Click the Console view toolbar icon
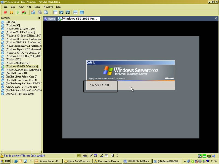Viewport: 219px width, 164px height. click(82, 12)
